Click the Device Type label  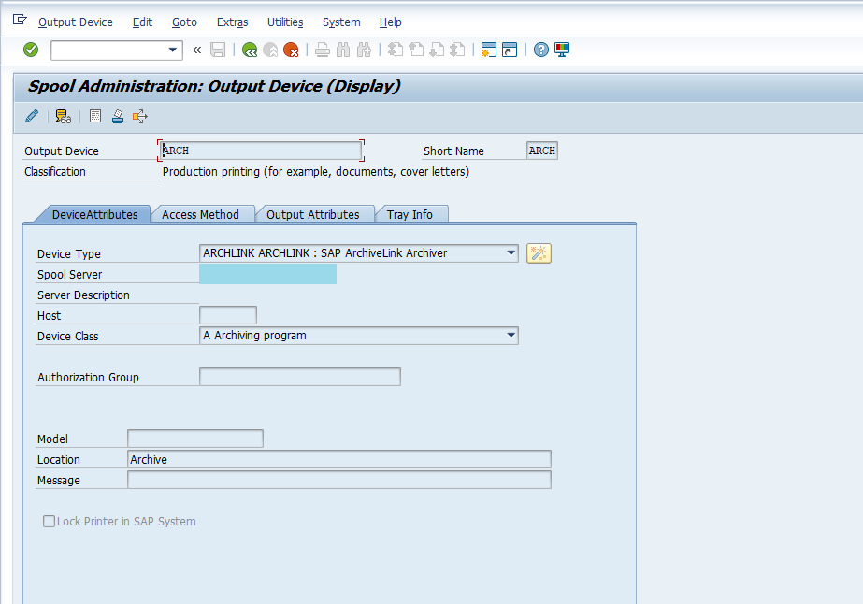pos(69,253)
